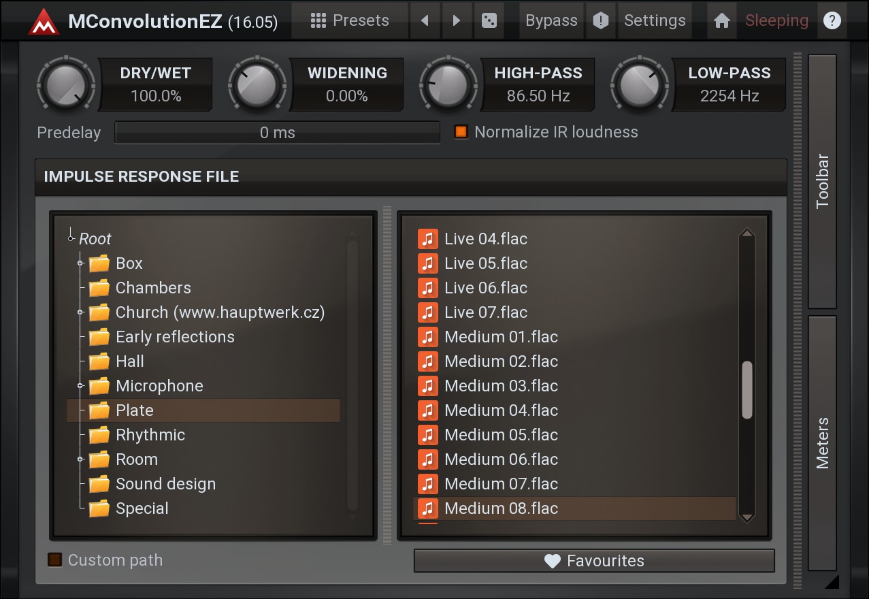Click the Live 06.flac audio file icon
This screenshot has width=869, height=599.
427,288
